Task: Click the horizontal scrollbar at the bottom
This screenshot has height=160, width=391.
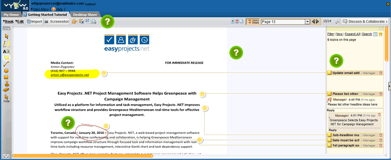Action: tap(83, 156)
